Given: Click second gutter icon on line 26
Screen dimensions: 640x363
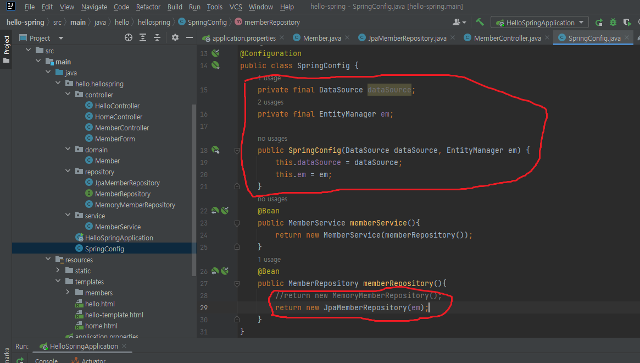Looking at the screenshot, I should tap(225, 271).
